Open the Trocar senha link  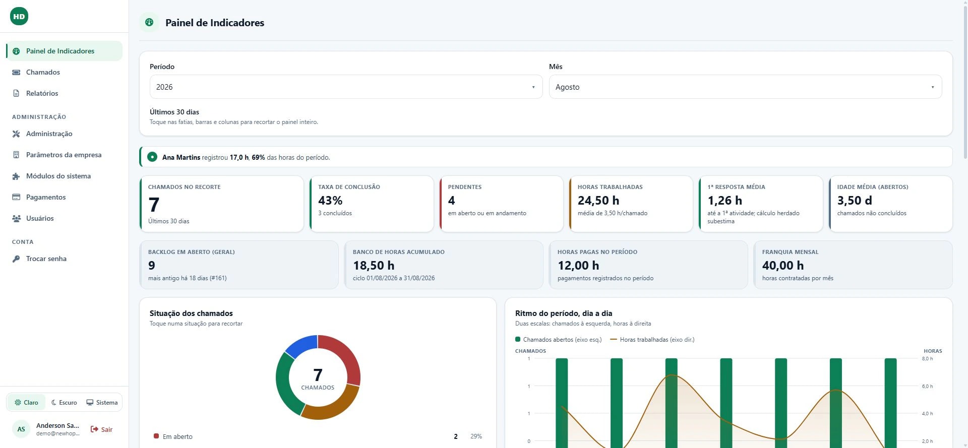(x=64, y=259)
